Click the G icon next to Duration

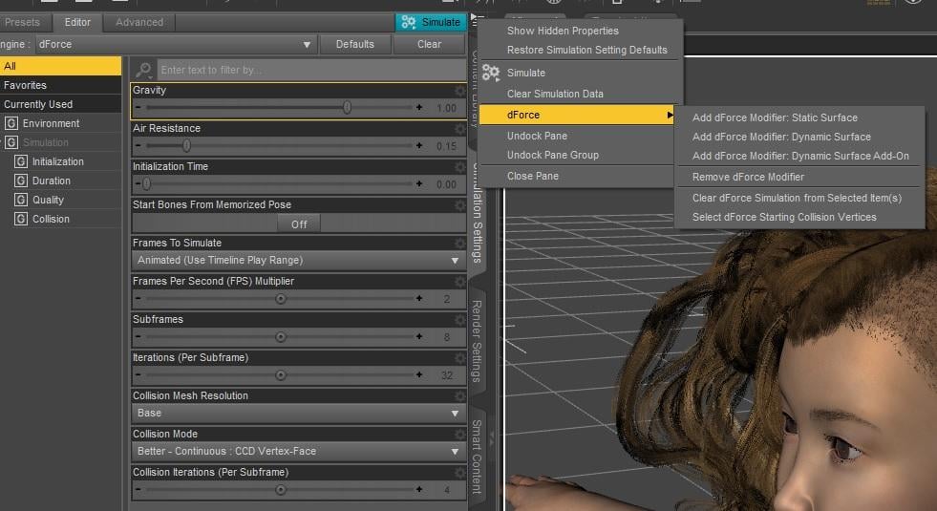click(x=21, y=181)
